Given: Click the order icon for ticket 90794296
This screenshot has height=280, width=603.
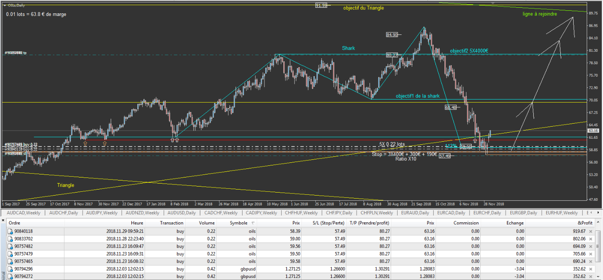Looking at the screenshot, I should click(11, 269).
